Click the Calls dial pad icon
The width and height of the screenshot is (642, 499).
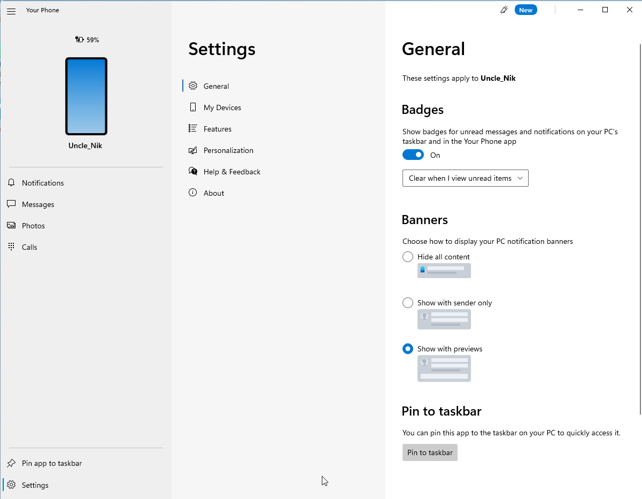click(x=11, y=247)
